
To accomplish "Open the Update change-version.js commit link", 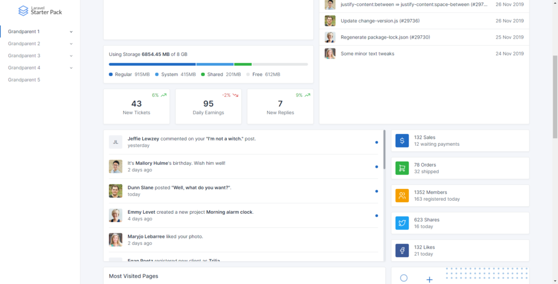I will [380, 21].
